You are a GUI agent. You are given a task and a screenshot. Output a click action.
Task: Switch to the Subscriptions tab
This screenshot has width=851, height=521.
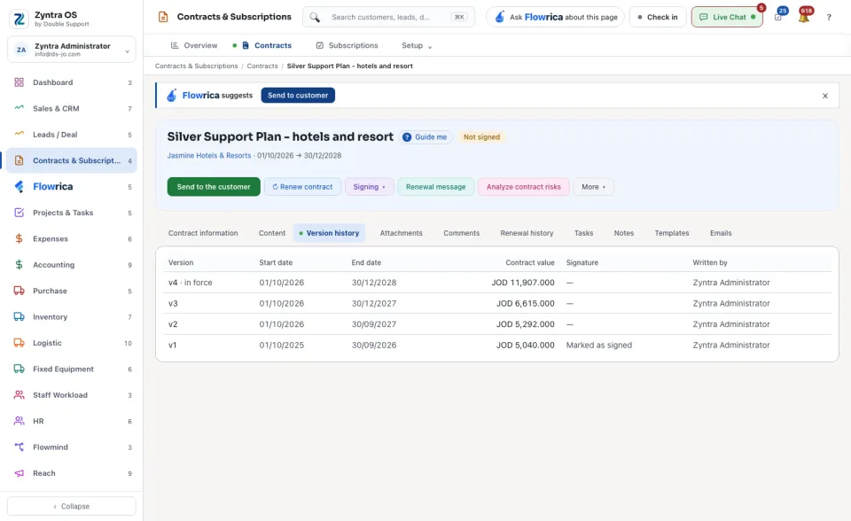coord(347,45)
